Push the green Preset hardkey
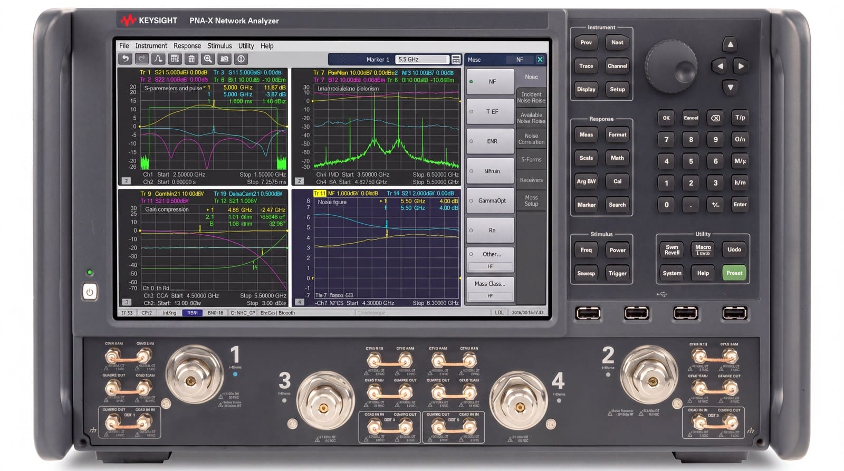 pos(734,273)
